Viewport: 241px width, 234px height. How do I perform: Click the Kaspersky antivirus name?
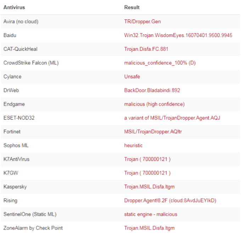click(15, 187)
